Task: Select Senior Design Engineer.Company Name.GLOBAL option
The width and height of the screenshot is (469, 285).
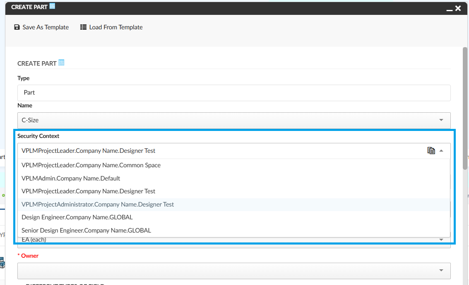Action: pyautogui.click(x=234, y=230)
